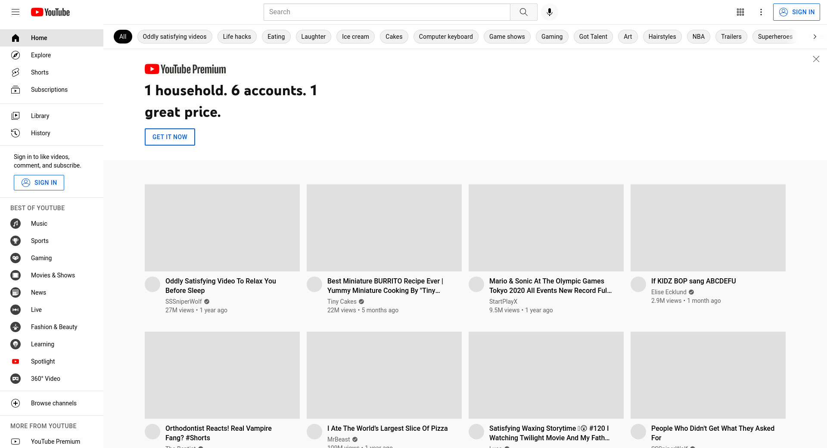Select the Eating chip
827x448 pixels.
coord(276,37)
